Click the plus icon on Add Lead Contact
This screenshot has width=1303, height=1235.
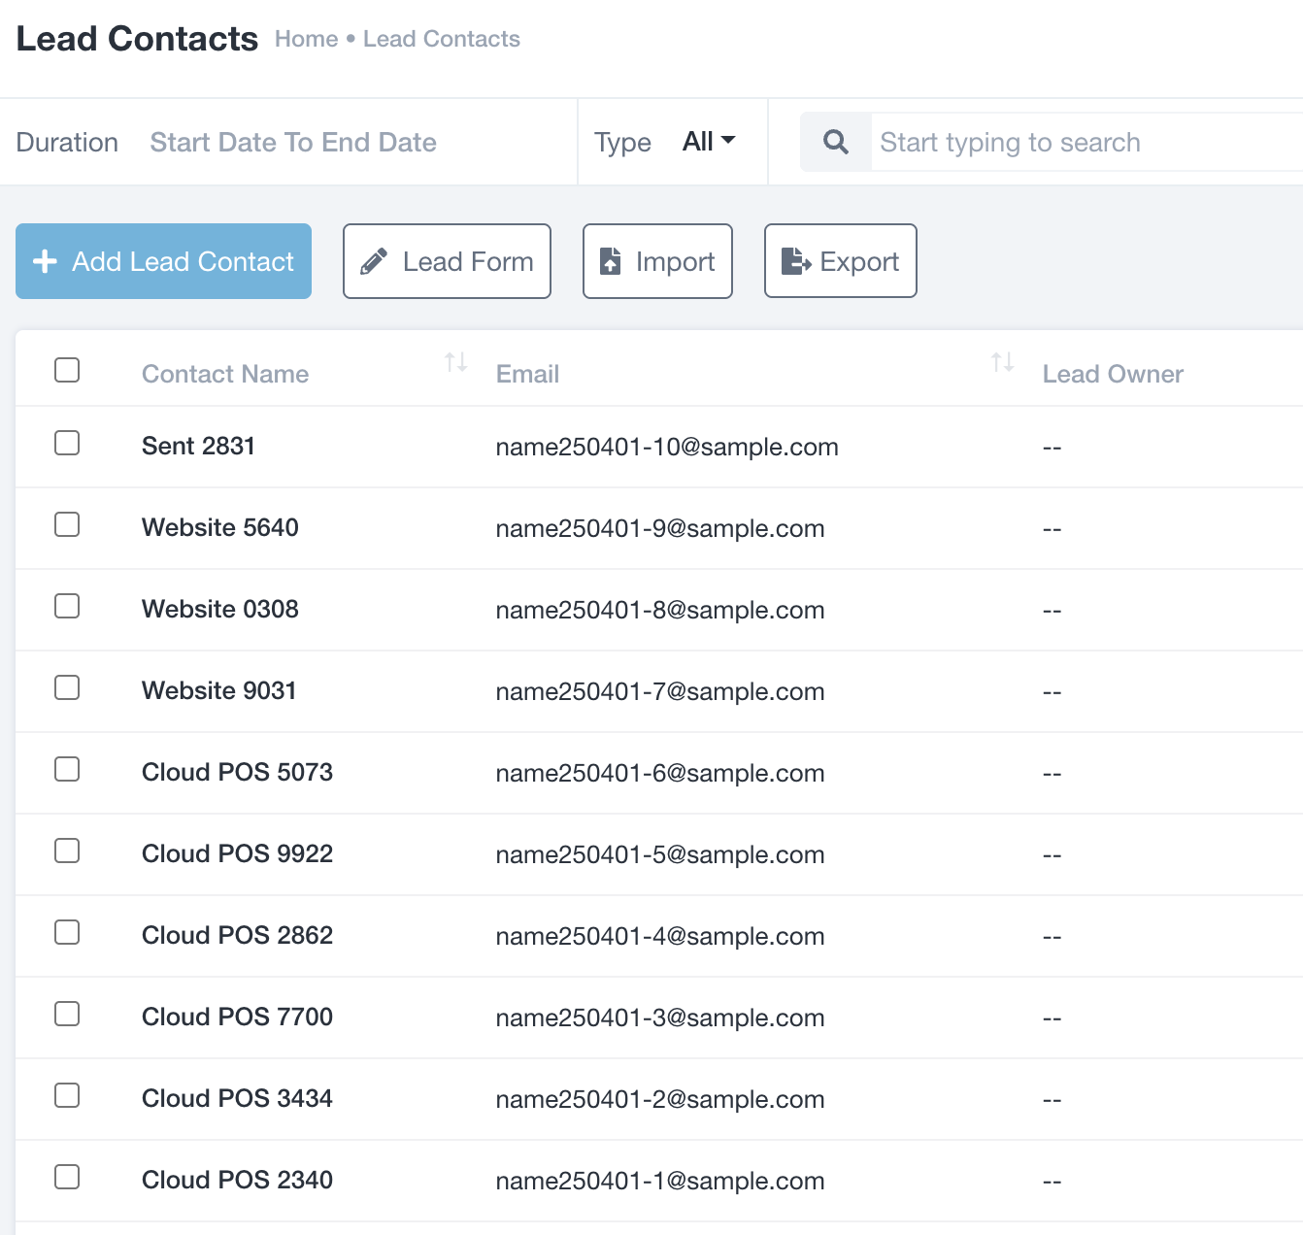coord(45,261)
